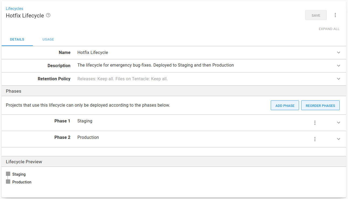Image resolution: width=348 pixels, height=199 pixels.
Task: Open the help icon next to Hotfix Lifecycle
Action: point(48,15)
